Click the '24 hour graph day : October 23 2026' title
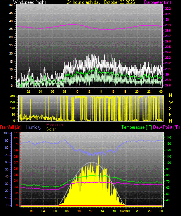This screenshot has width=181, height=216. pyautogui.click(x=101, y=2)
